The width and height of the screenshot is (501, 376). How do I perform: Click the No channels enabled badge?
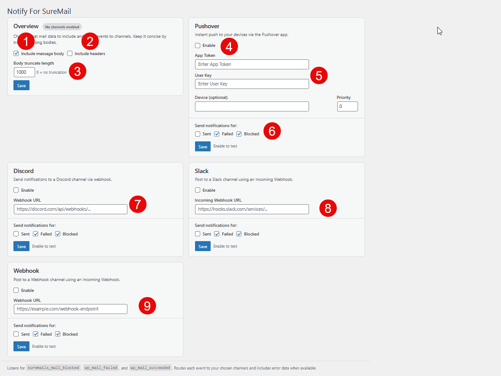62,27
